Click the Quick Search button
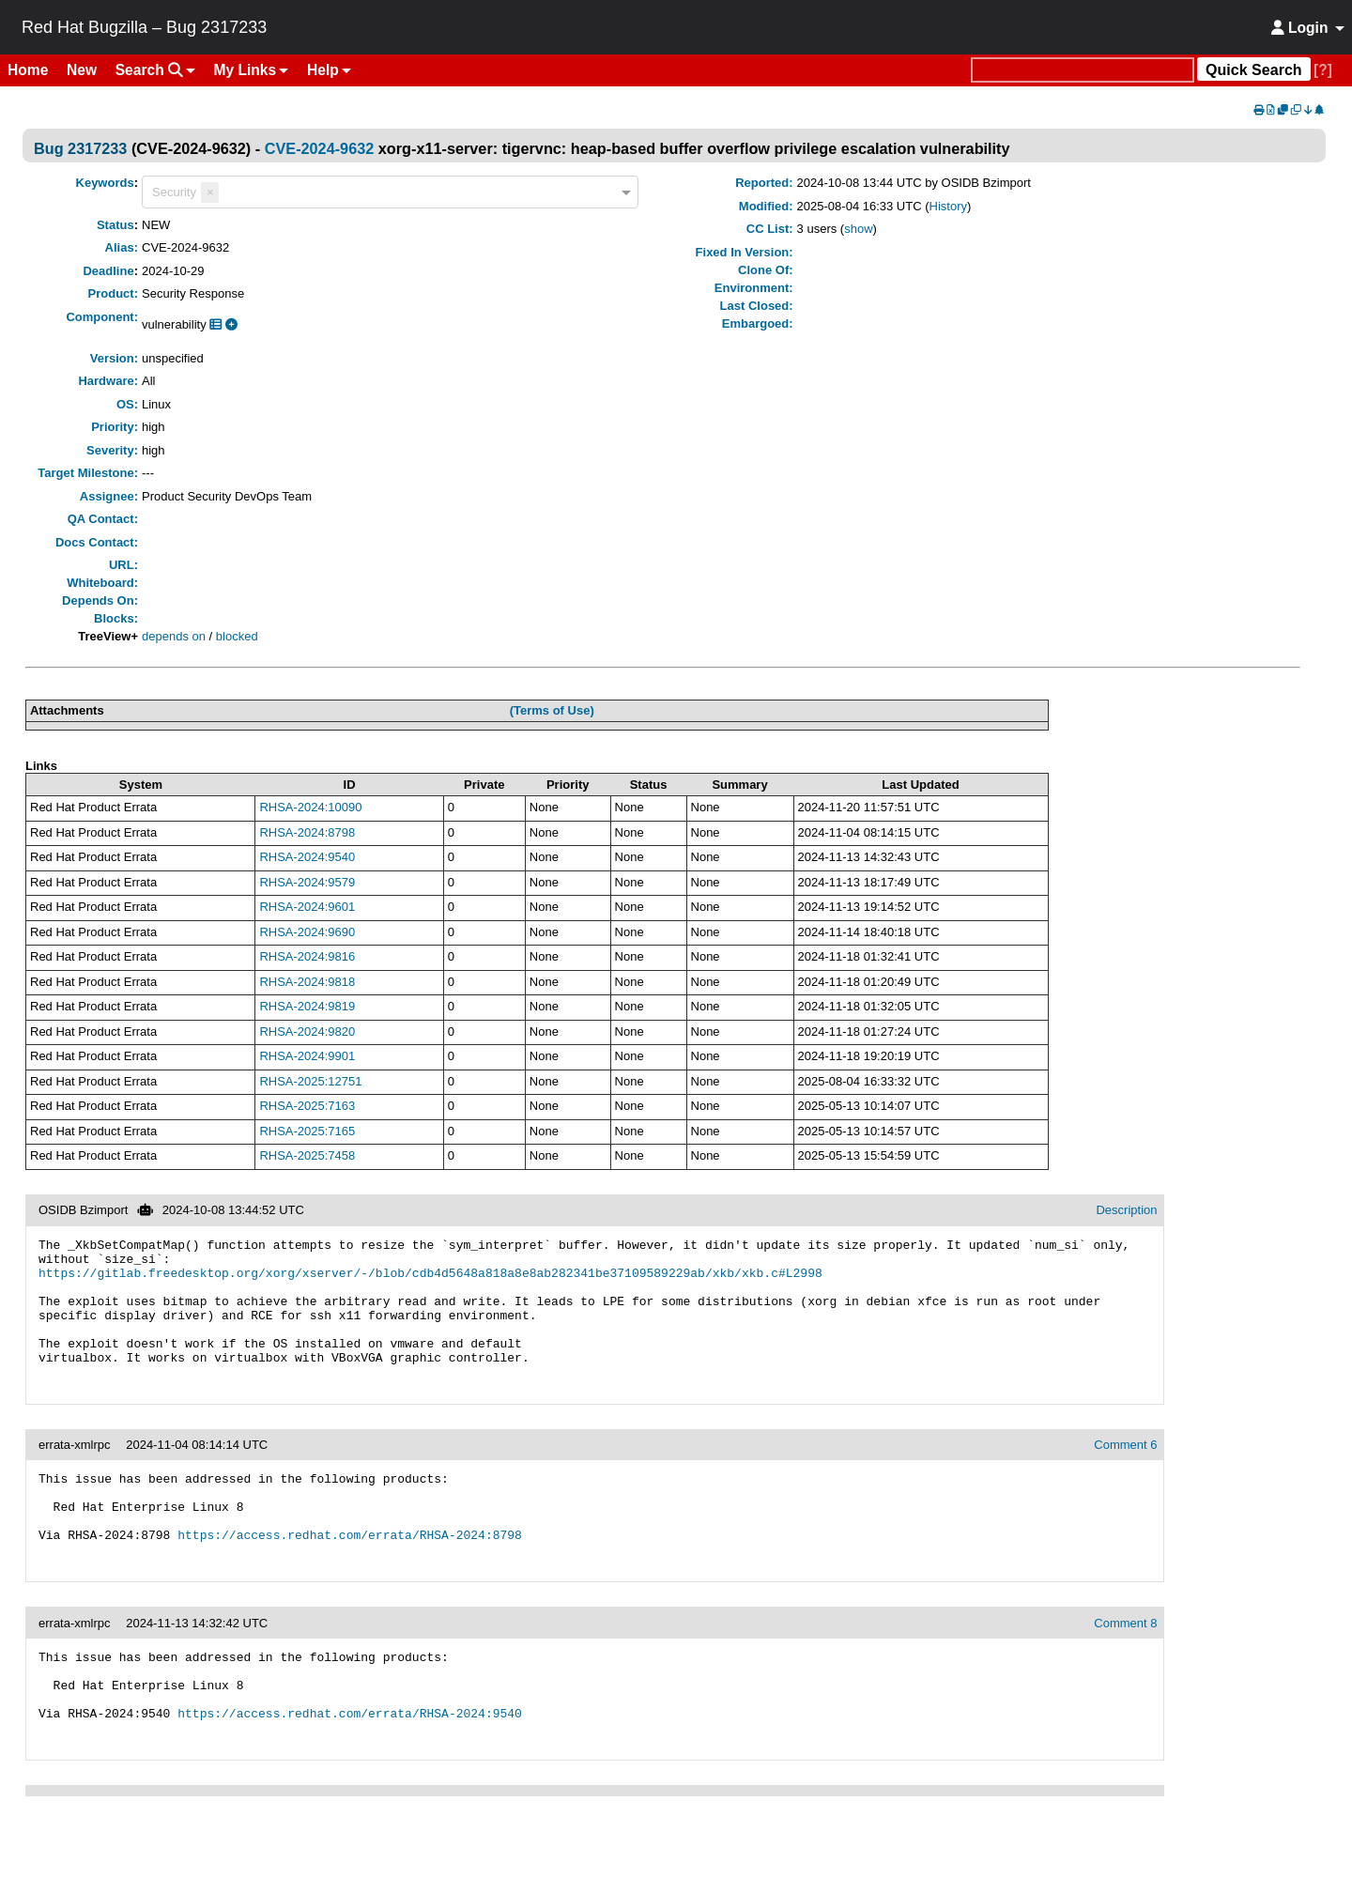1352x1878 pixels. (1253, 70)
